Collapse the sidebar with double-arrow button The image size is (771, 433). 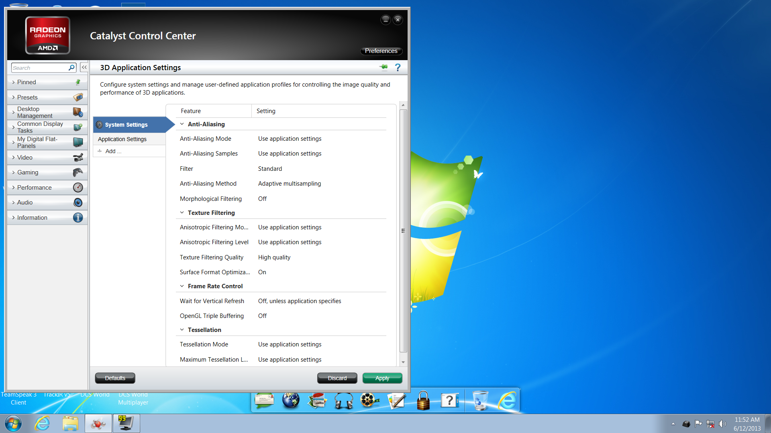(84, 67)
